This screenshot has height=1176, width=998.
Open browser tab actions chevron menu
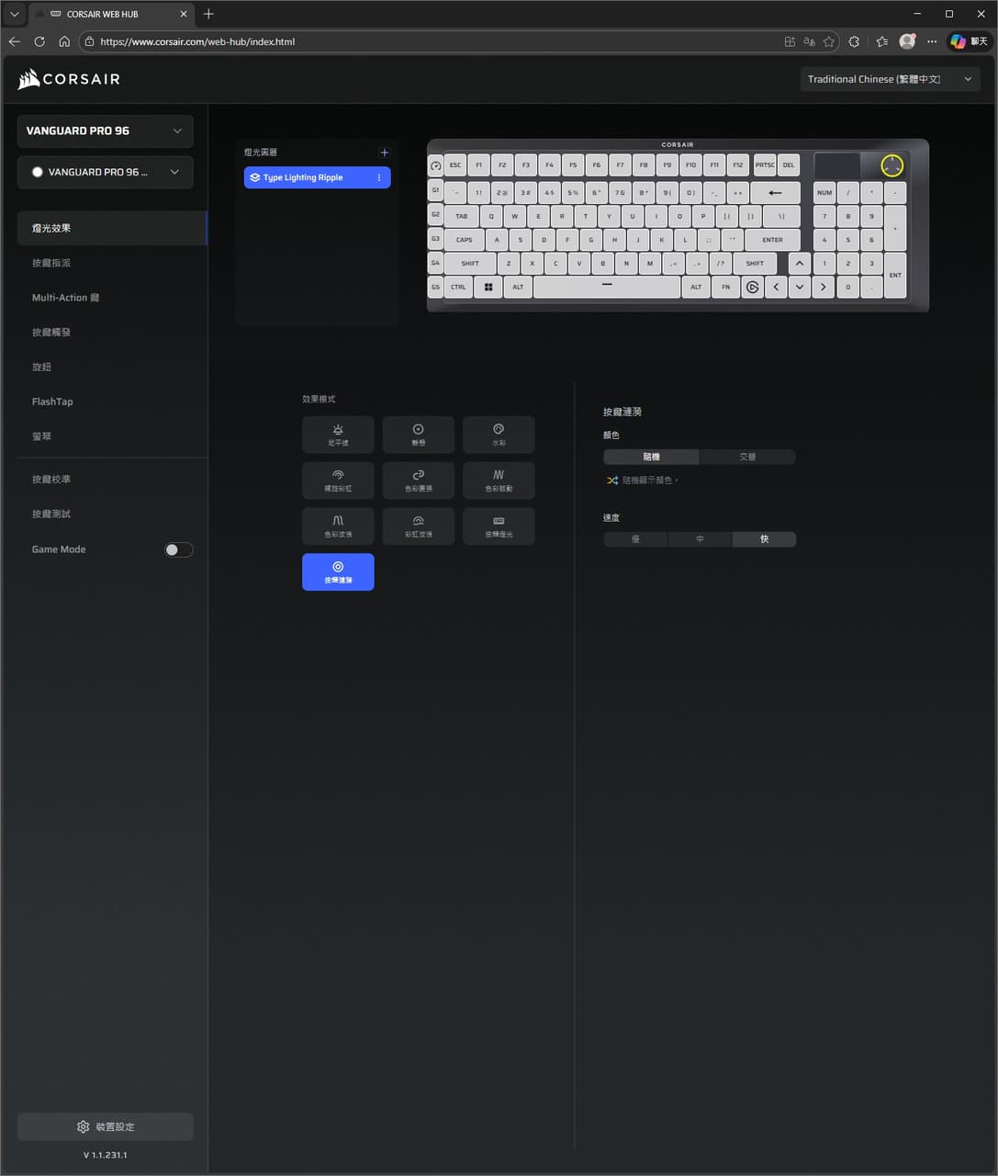tap(14, 14)
